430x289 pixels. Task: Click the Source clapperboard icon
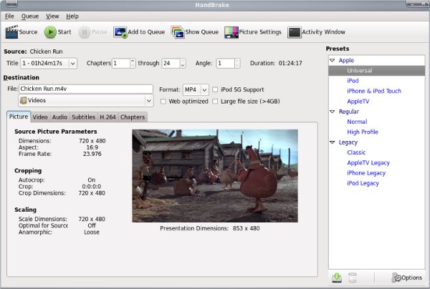coord(11,31)
